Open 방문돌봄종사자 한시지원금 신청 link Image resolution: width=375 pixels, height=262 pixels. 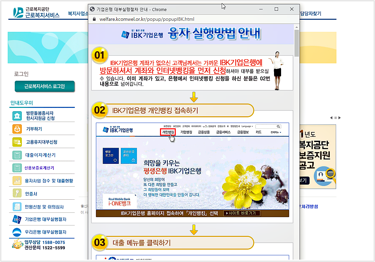pyautogui.click(x=40, y=116)
